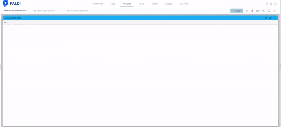Open the Notebooks tab
Image resolution: width=281 pixels, height=127 pixels.
[98, 4]
